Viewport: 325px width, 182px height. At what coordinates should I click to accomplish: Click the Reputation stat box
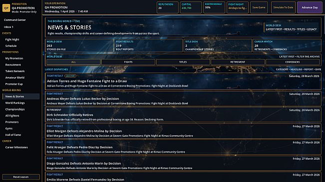167,7
